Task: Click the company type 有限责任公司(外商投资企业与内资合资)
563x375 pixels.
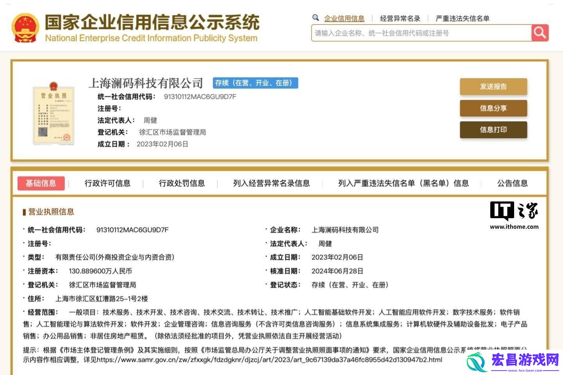Action: [115, 258]
